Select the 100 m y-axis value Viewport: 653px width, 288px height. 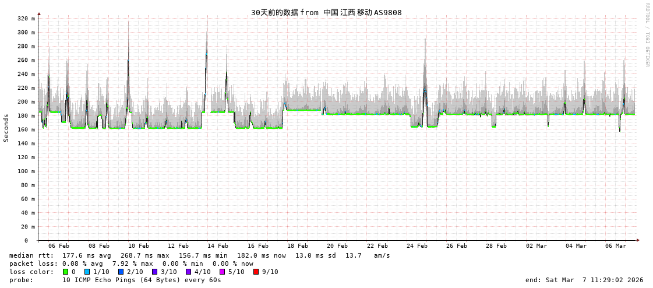(x=26, y=171)
